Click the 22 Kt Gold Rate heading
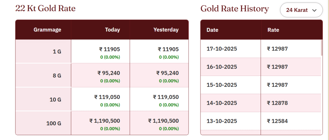Viewport: 329px width, 140px height. 45,9
